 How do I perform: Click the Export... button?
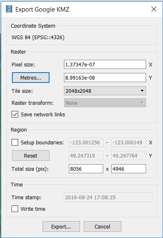pyautogui.click(x=61, y=226)
